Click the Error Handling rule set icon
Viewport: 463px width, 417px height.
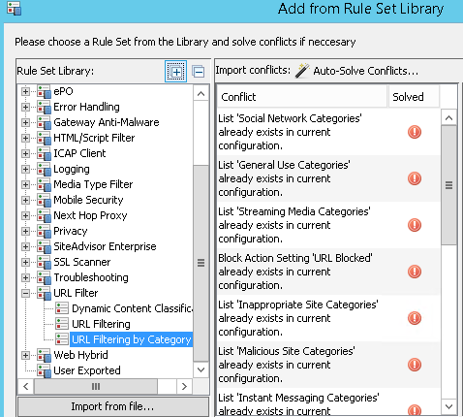tap(44, 107)
